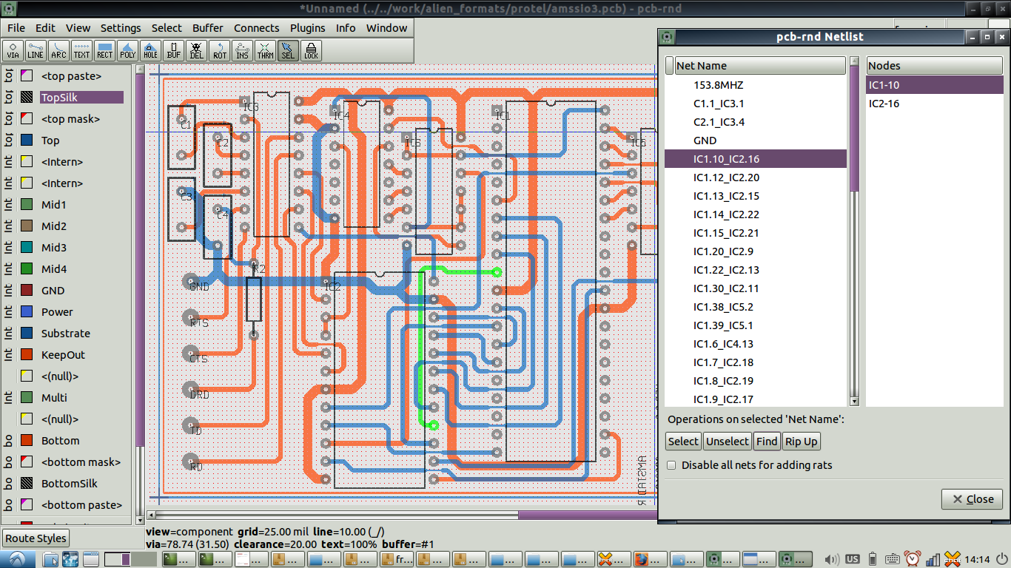Select the VIA drawing tool
The width and height of the screenshot is (1011, 568).
tap(12, 50)
